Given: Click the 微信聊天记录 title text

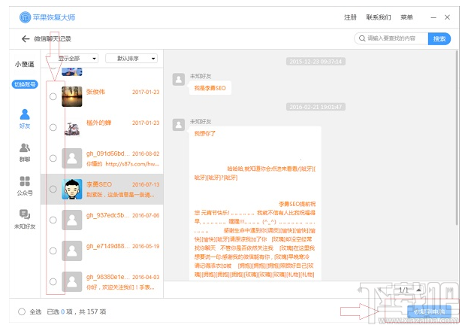Looking at the screenshot, I should pos(53,38).
